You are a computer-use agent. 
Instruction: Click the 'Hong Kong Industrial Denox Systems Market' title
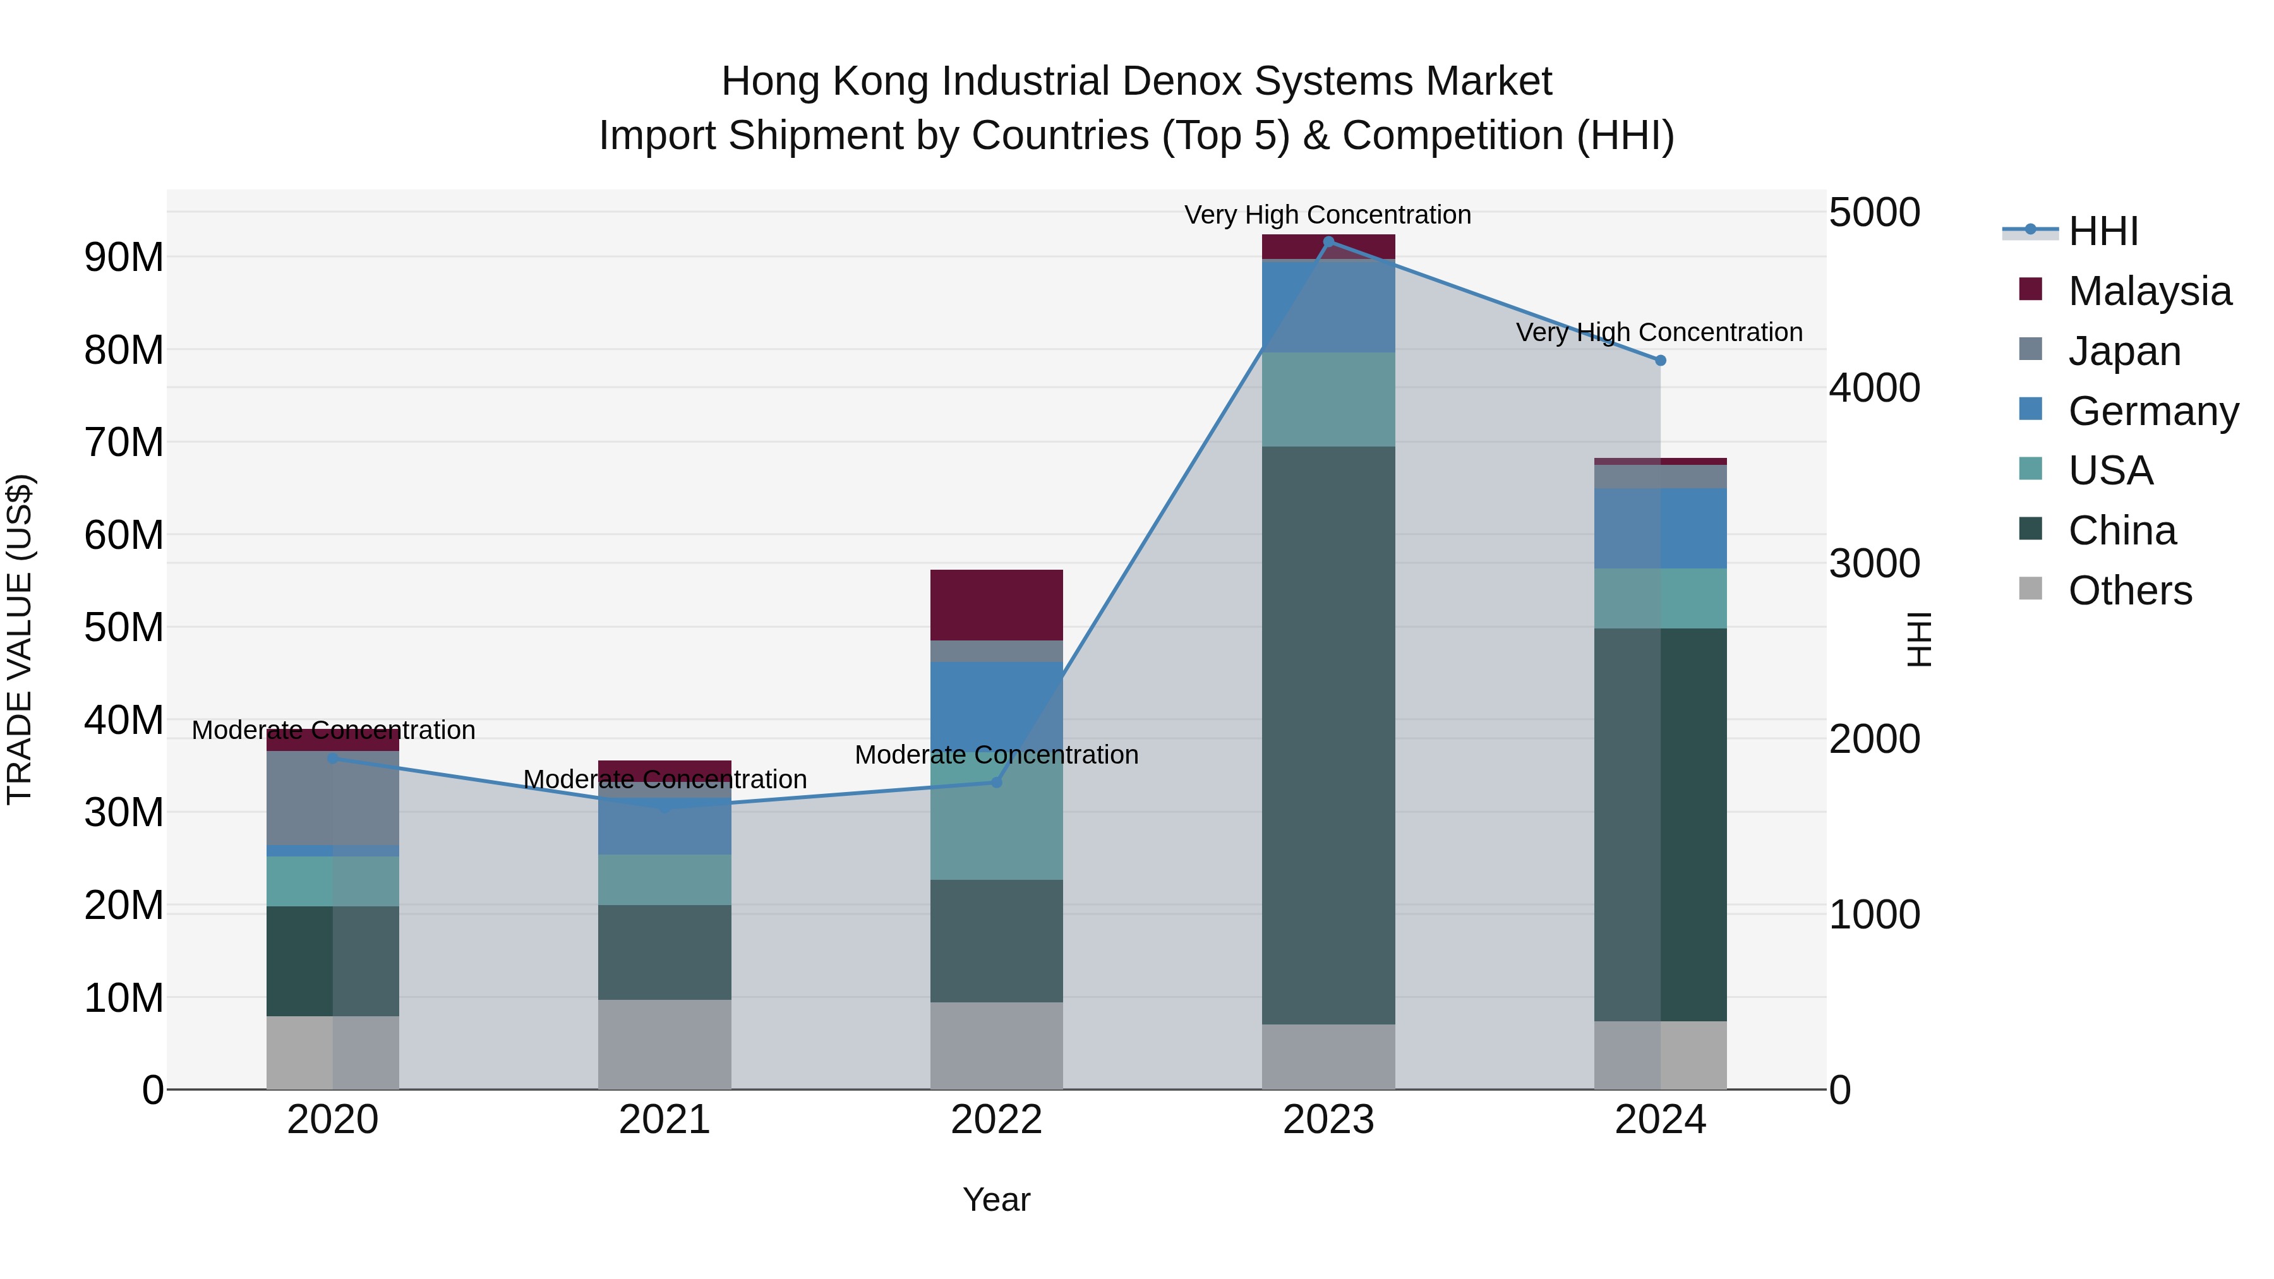(1137, 81)
